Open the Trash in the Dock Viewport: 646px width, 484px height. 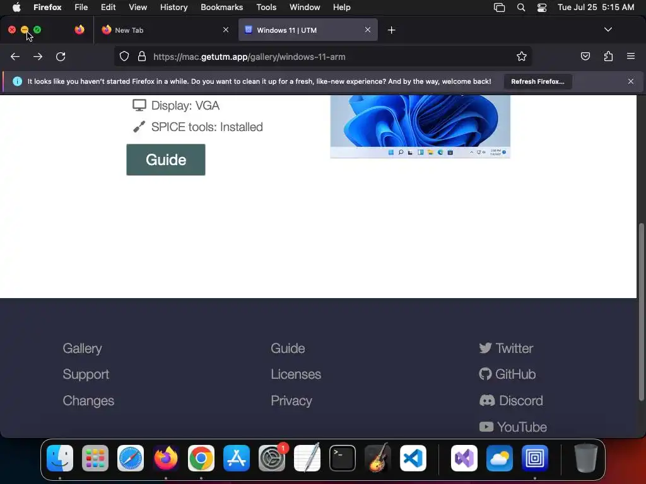point(586,458)
